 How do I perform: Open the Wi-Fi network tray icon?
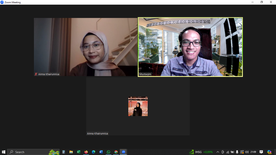(x=227, y=152)
